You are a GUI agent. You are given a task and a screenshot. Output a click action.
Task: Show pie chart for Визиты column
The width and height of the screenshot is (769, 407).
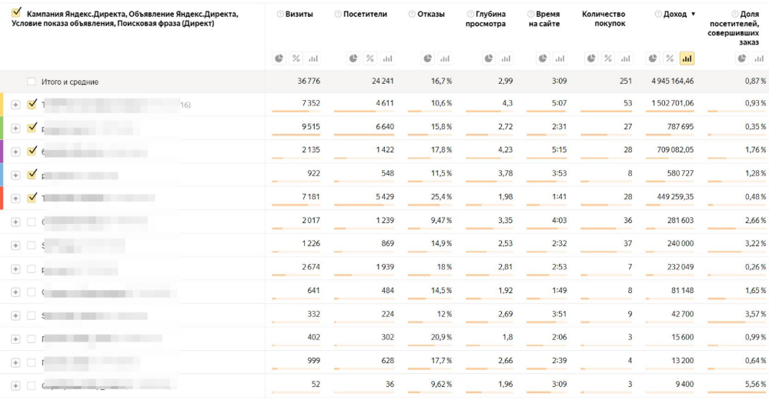click(279, 58)
